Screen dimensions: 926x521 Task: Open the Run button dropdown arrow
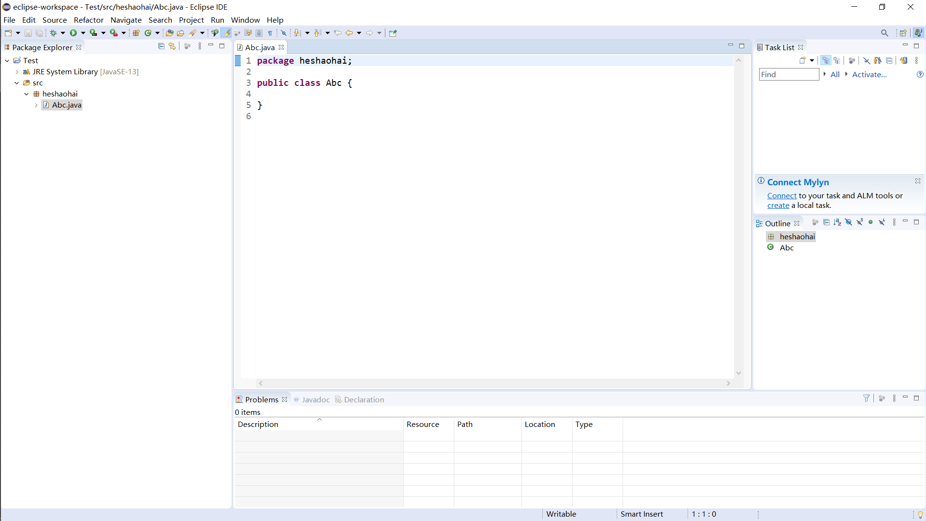pyautogui.click(x=83, y=33)
